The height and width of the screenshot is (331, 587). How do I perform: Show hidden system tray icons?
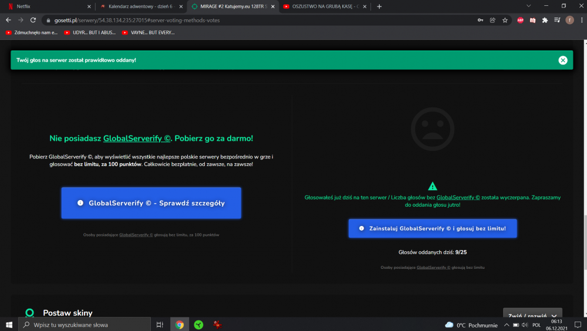pyautogui.click(x=507, y=325)
